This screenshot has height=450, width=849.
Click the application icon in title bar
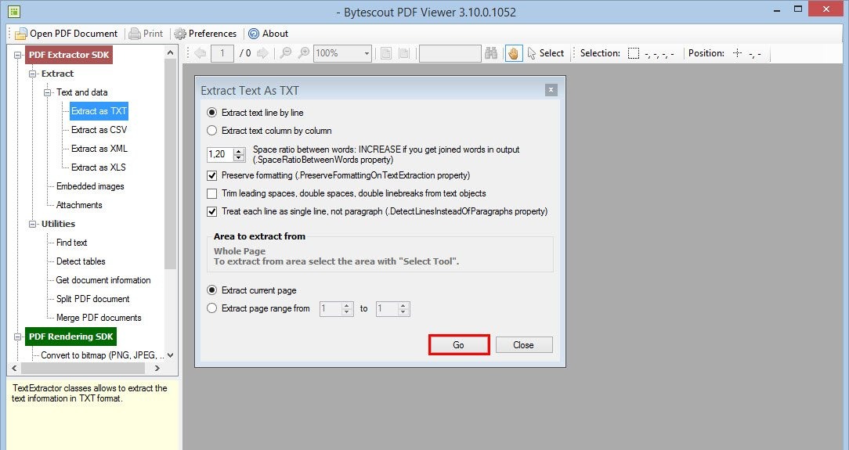coord(13,11)
